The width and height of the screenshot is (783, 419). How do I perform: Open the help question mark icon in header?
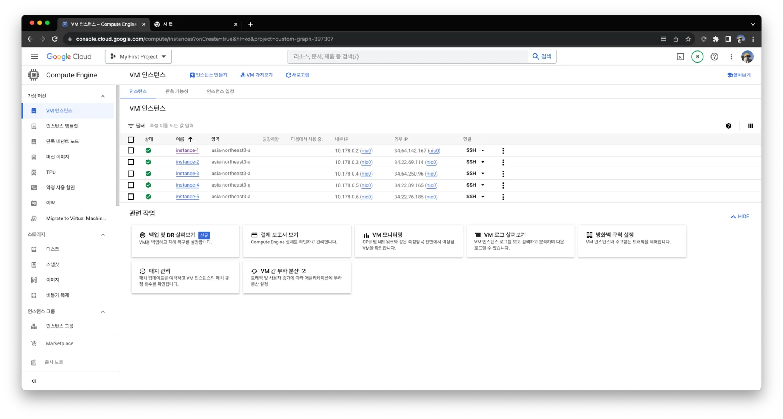tap(714, 56)
